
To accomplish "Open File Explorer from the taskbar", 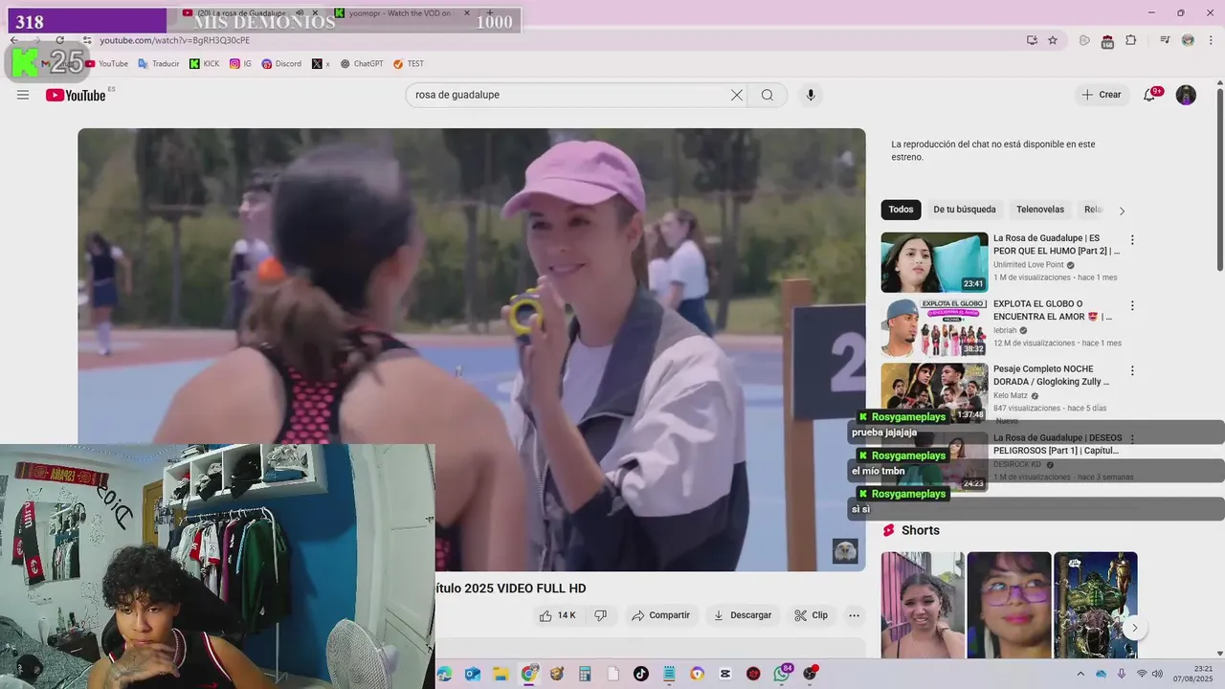I will pyautogui.click(x=501, y=674).
